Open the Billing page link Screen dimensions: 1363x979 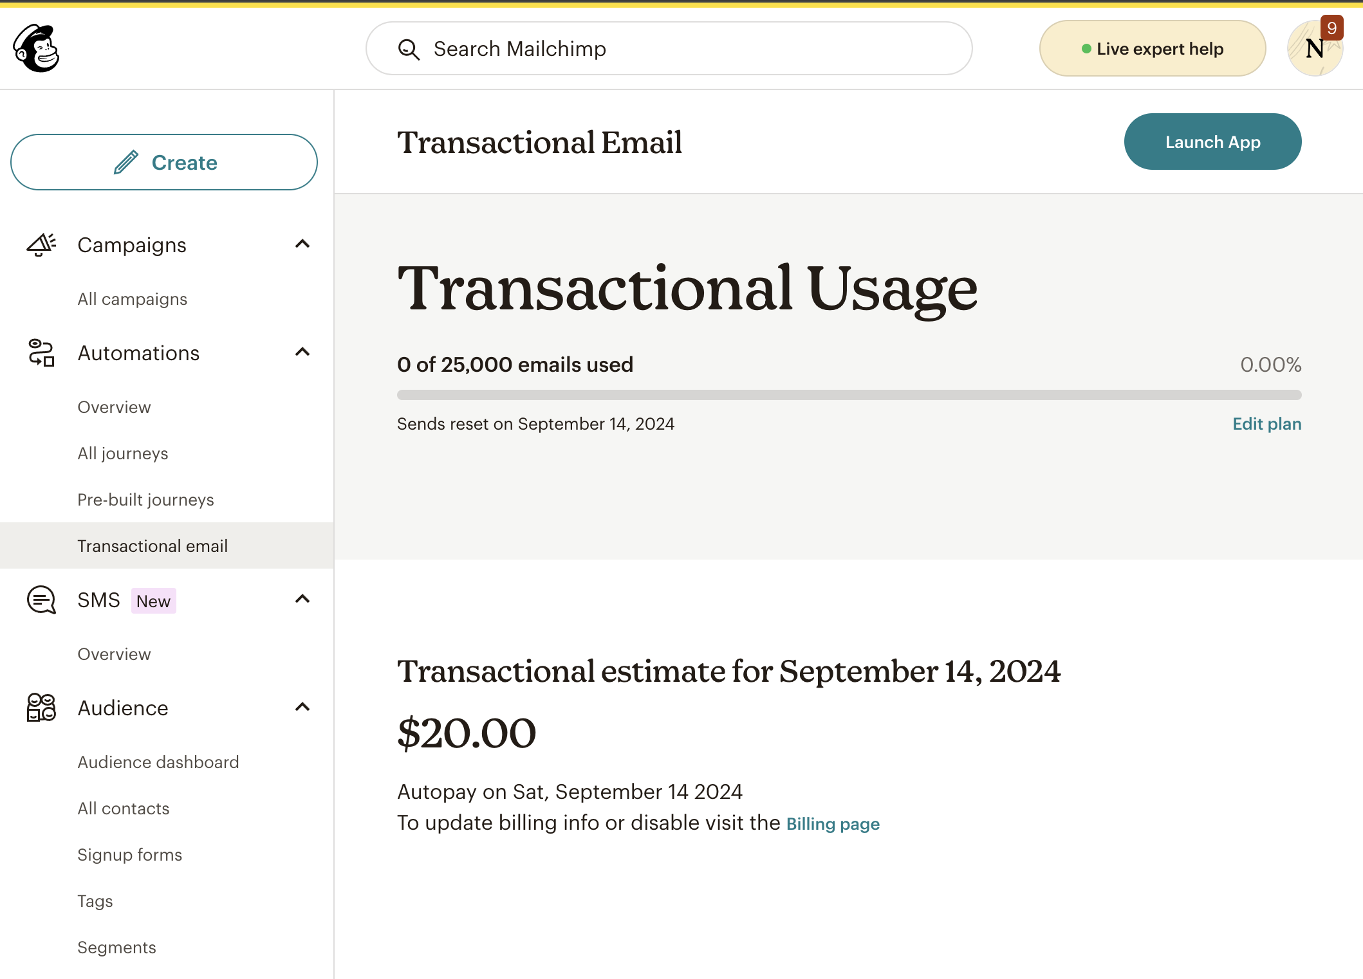(x=833, y=824)
